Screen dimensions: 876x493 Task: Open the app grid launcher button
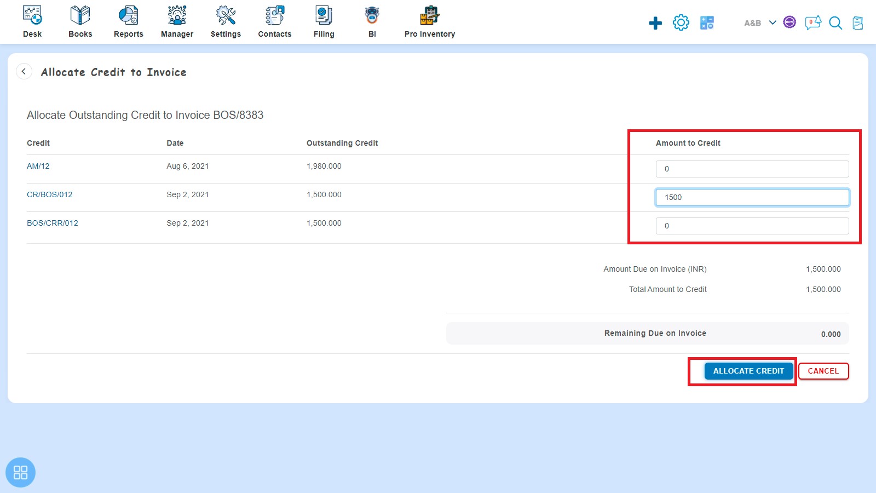(x=20, y=472)
